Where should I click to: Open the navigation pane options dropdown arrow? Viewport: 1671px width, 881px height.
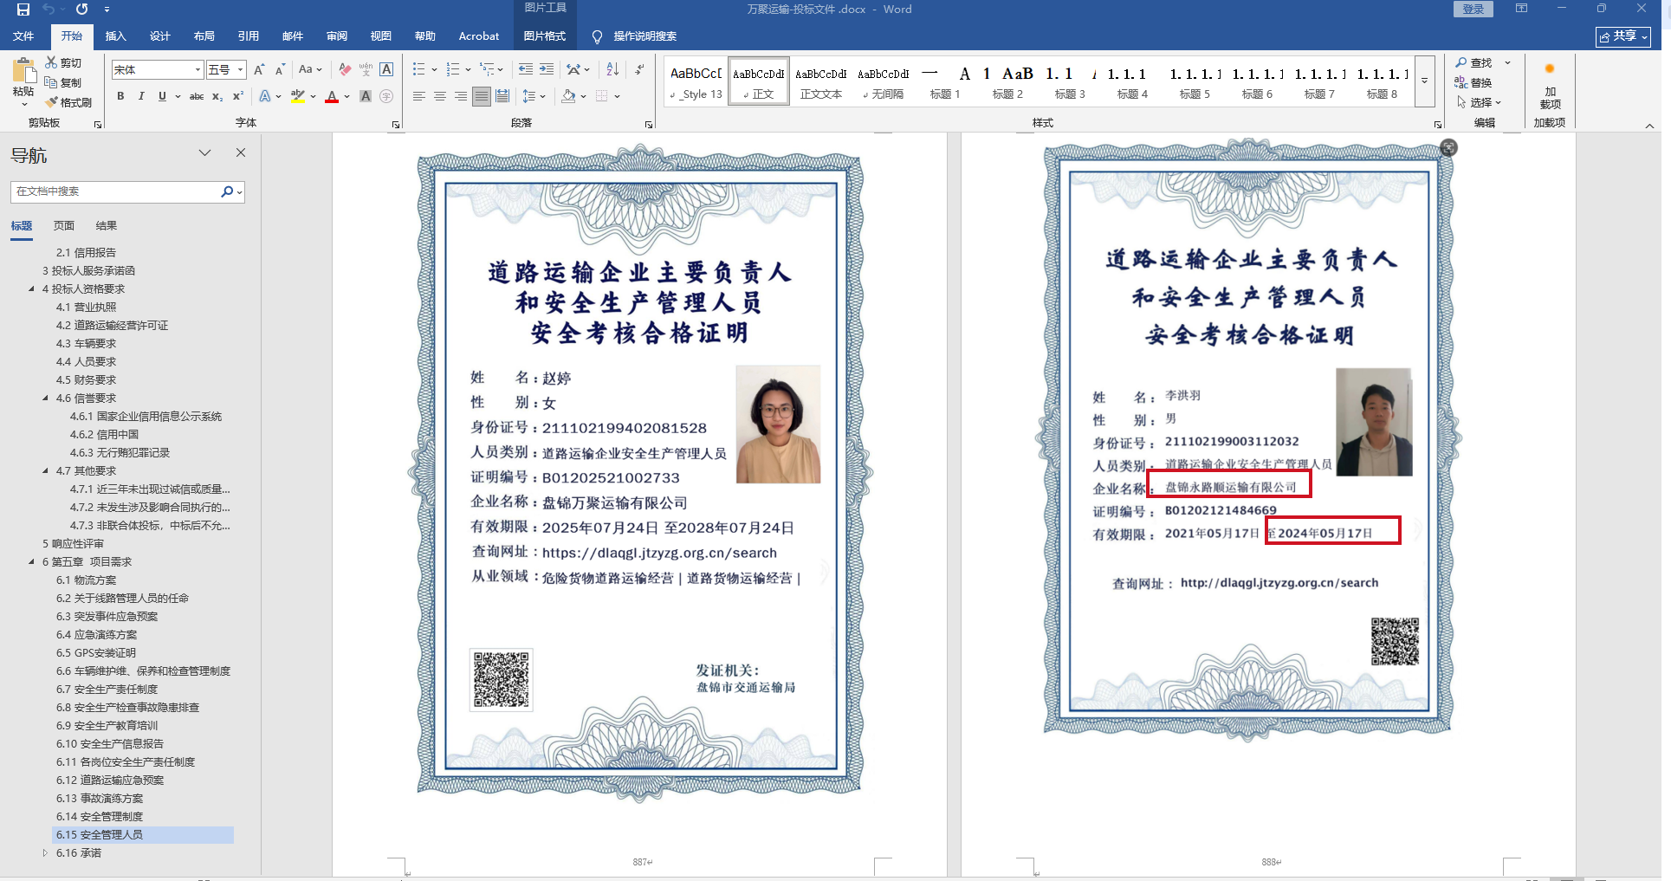coord(204,153)
